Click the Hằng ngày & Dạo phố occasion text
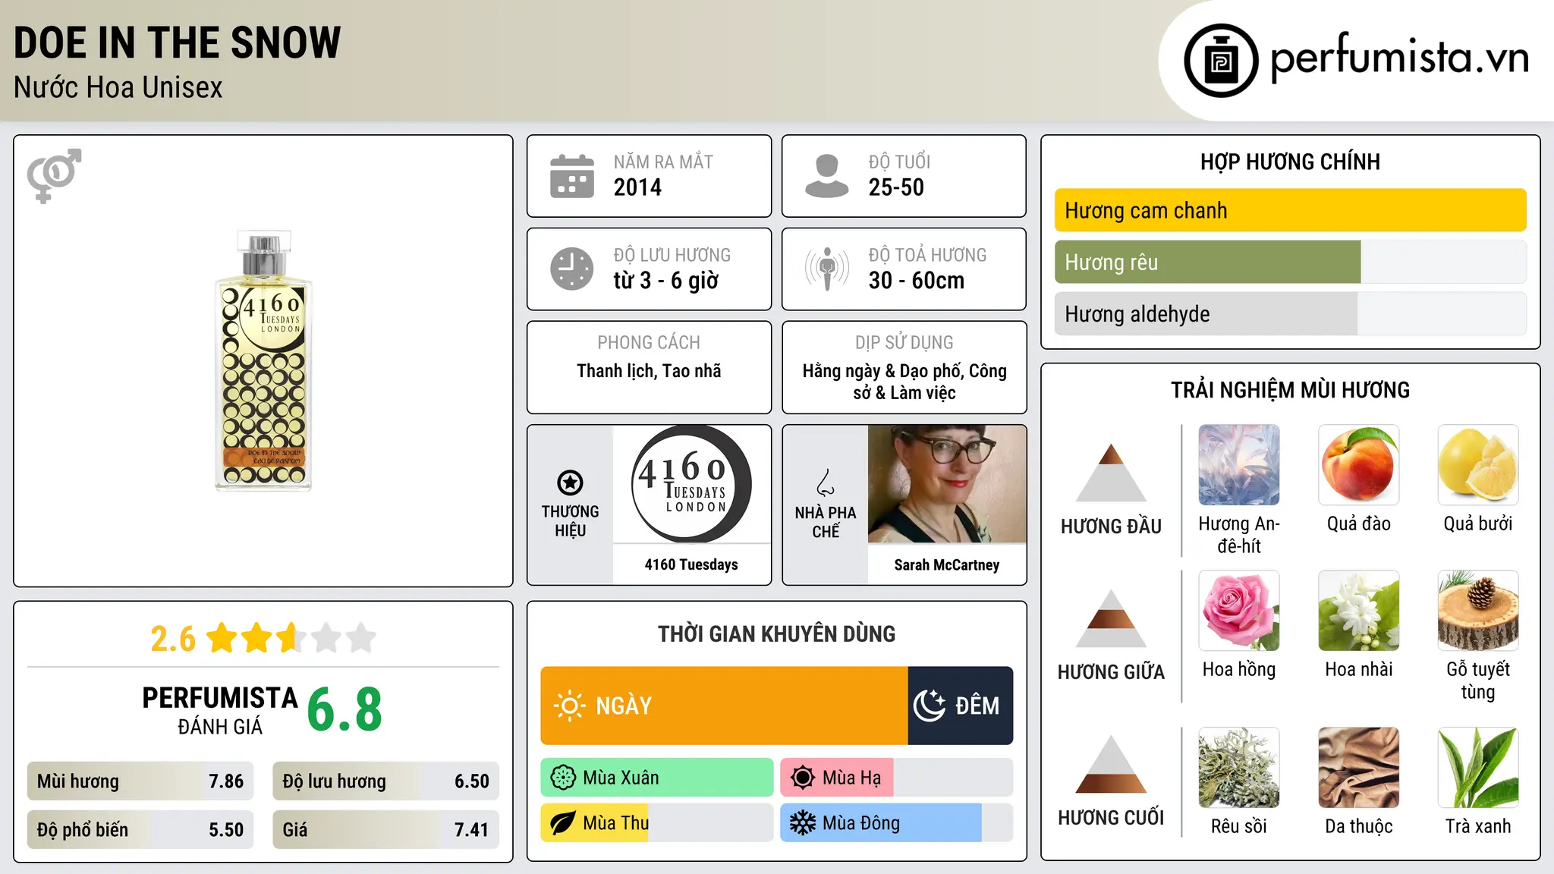The image size is (1554, 874). coord(904,382)
